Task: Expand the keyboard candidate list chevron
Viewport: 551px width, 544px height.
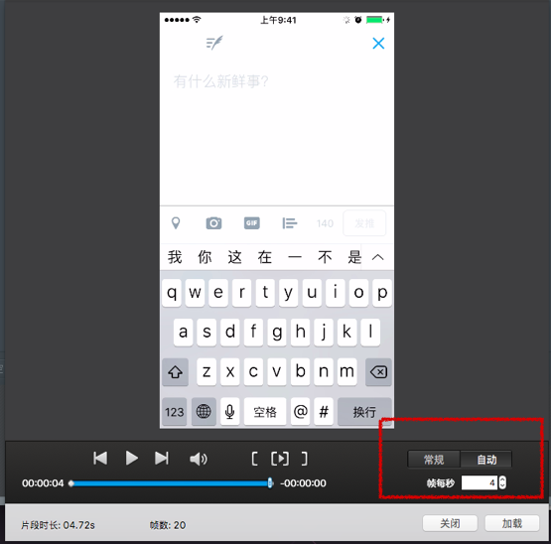Action: click(378, 257)
